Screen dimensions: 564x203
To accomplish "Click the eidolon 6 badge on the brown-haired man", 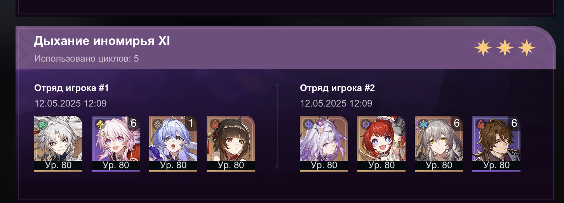I will point(514,124).
